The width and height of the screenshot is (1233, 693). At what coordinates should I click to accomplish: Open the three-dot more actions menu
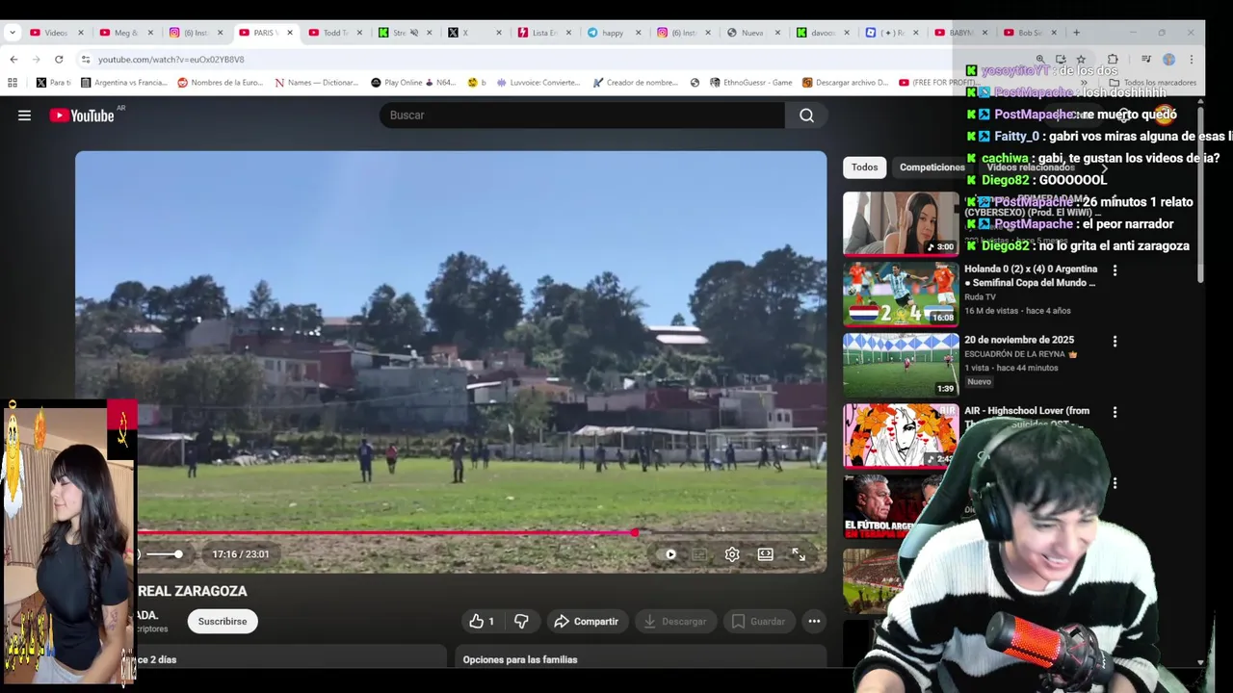814,622
